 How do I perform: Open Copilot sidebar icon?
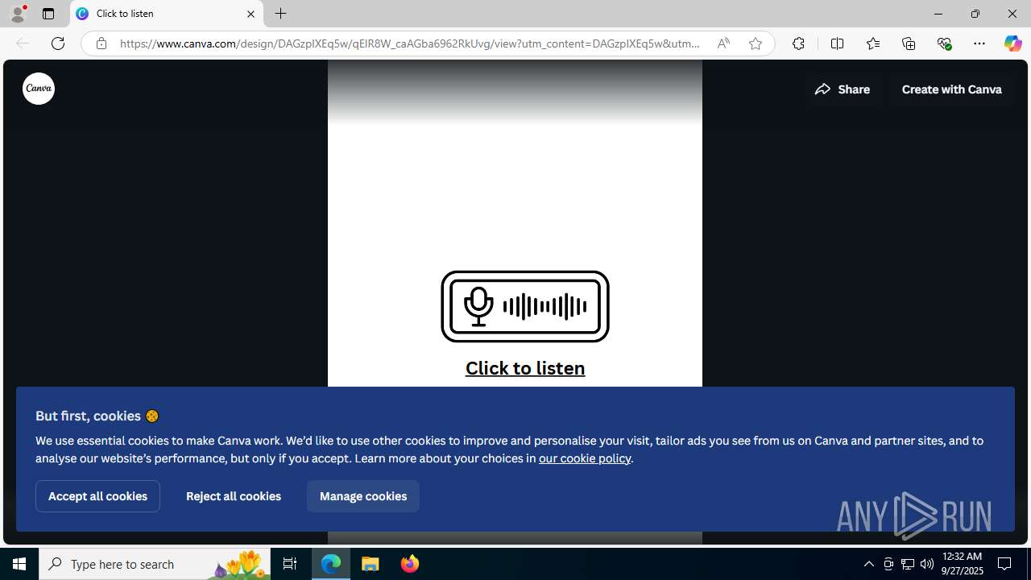(x=1012, y=43)
